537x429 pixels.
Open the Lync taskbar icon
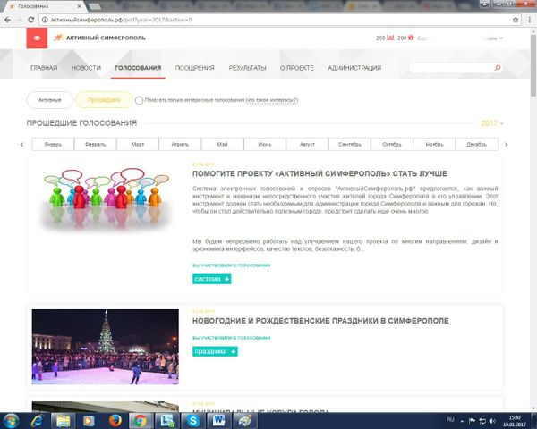click(x=167, y=420)
